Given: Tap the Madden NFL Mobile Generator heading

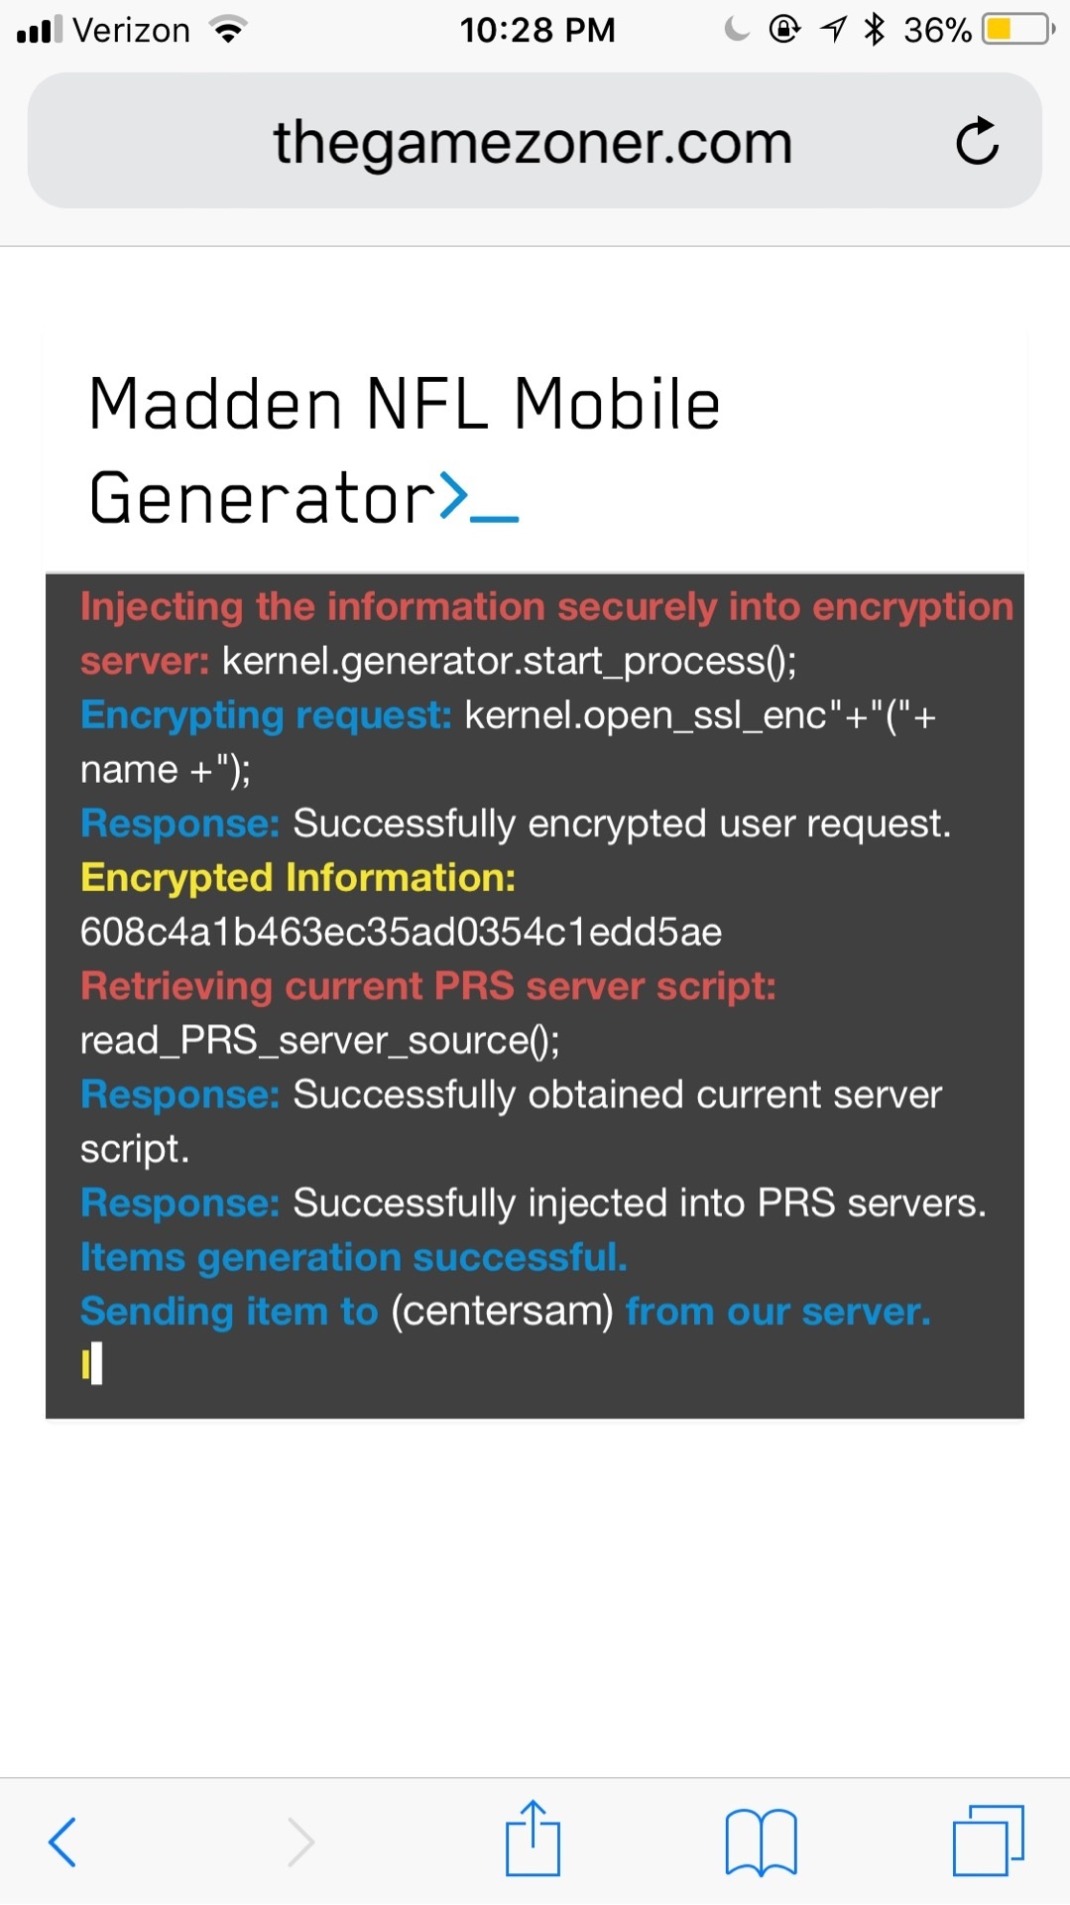Looking at the screenshot, I should pos(405,450).
